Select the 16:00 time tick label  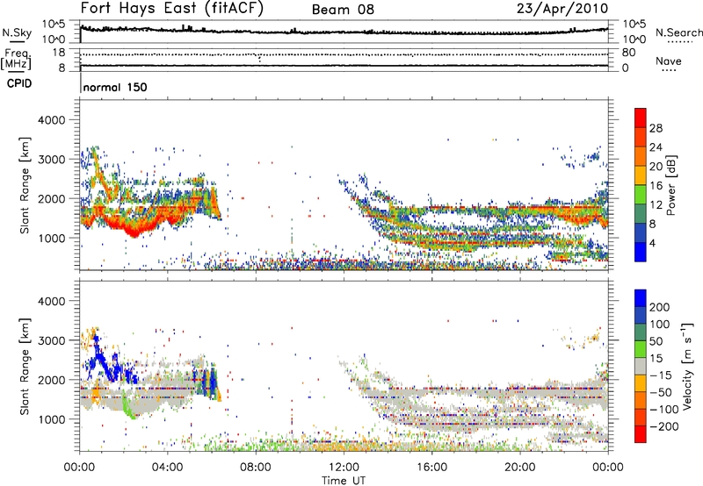coord(431,468)
